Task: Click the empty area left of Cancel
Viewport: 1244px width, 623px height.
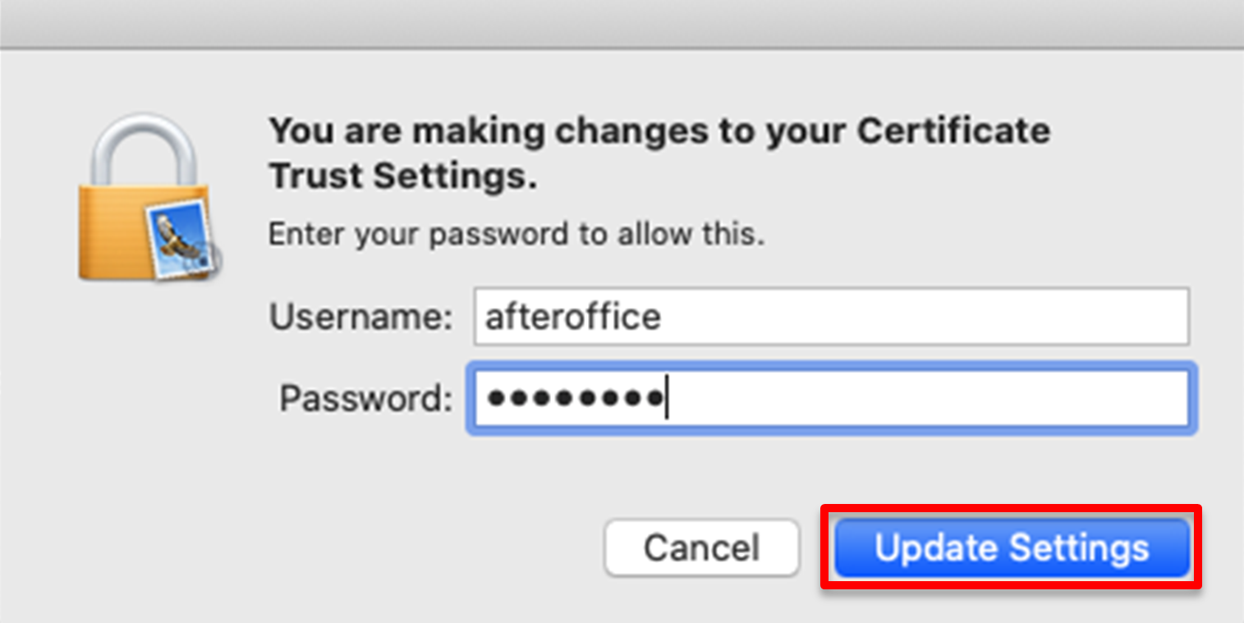Action: [370, 547]
